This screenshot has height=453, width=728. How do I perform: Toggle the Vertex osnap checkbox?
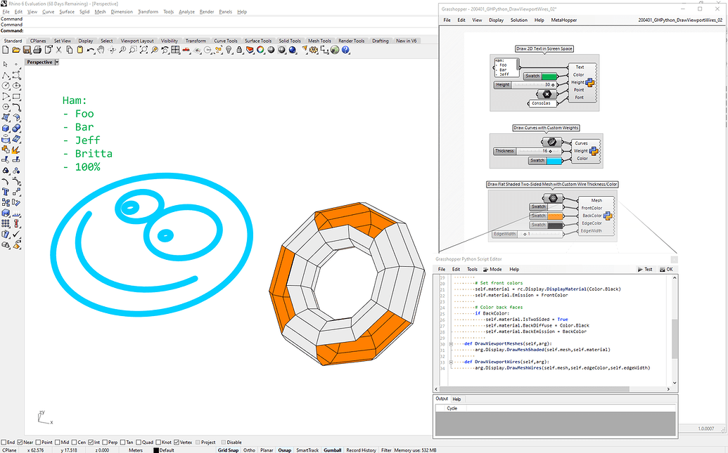tap(177, 442)
